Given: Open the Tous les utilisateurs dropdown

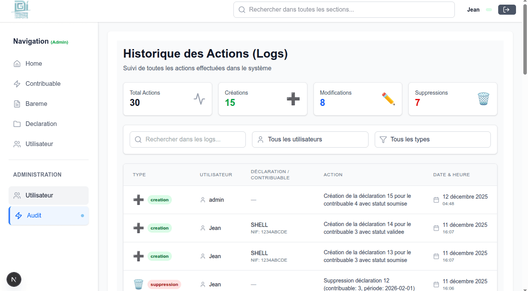Looking at the screenshot, I should point(310,140).
